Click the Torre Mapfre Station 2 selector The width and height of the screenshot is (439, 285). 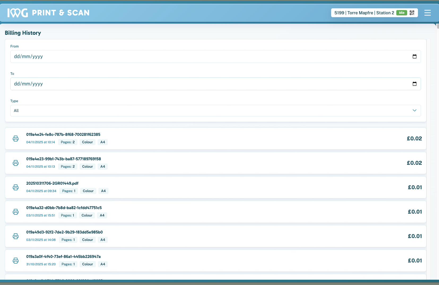[364, 13]
